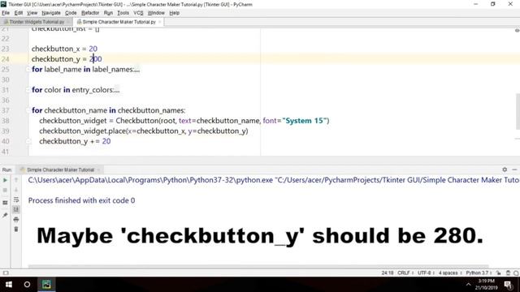Collapse the 'for checkbutton_name' loop fold marker
The height and width of the screenshot is (292, 520).
coord(28,110)
